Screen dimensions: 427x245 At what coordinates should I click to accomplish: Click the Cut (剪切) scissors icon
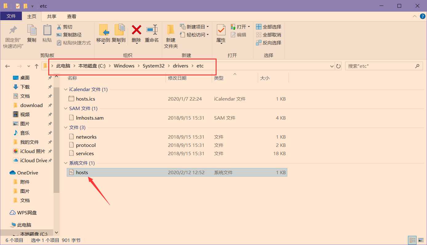click(59, 27)
